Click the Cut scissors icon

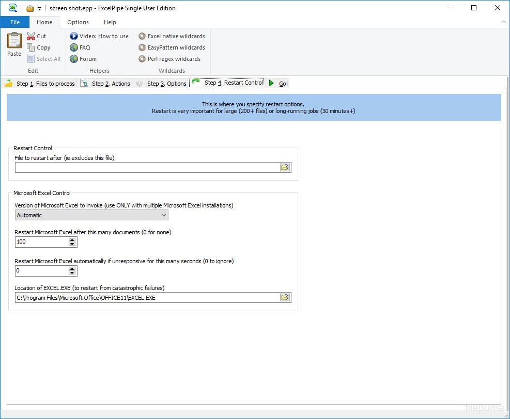(31, 36)
